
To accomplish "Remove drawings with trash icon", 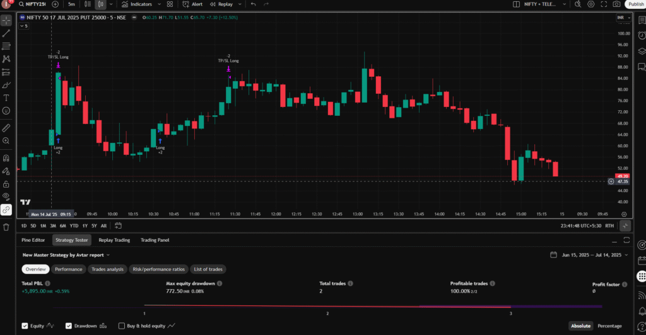I will pyautogui.click(x=6, y=227).
